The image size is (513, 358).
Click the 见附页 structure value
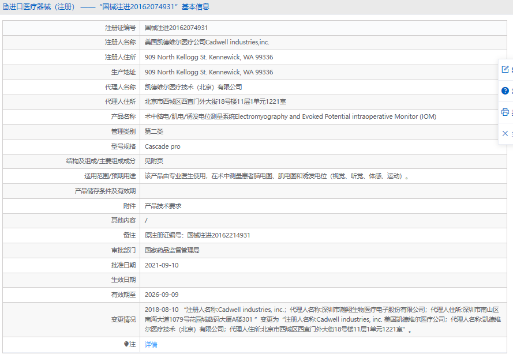(153, 161)
